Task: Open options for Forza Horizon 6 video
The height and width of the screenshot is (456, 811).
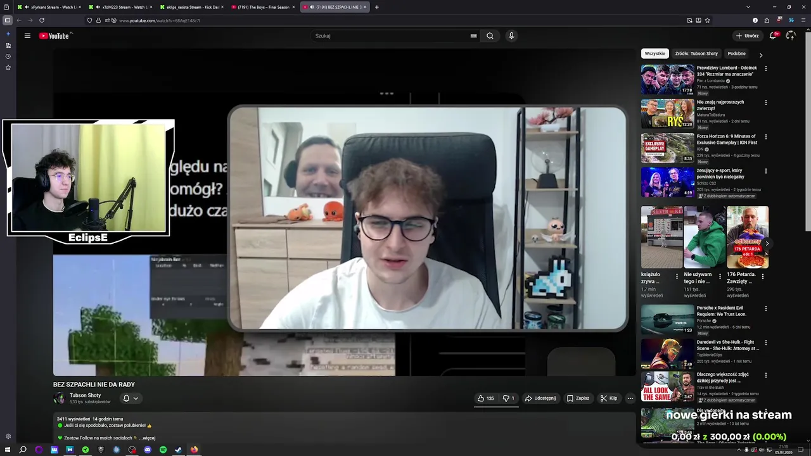Action: pos(765,137)
